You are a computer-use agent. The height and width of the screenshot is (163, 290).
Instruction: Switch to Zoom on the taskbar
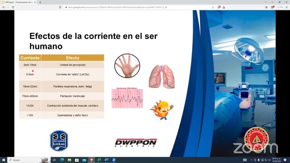[x=114, y=160]
